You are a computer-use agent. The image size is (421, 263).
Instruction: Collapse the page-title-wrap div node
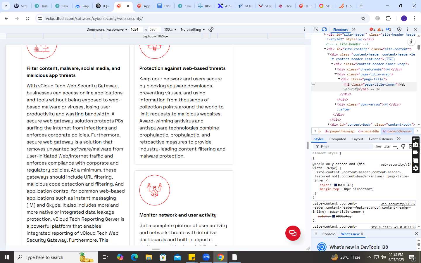[x=335, y=74]
